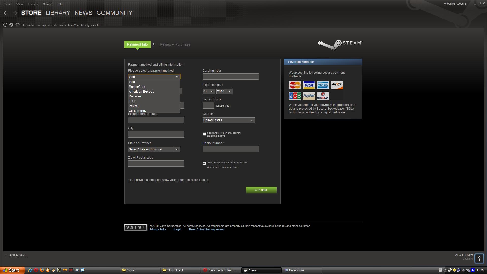Screen dimensions: 487x274
Task: Open the 'What's this?' security code link
Action: (223, 106)
